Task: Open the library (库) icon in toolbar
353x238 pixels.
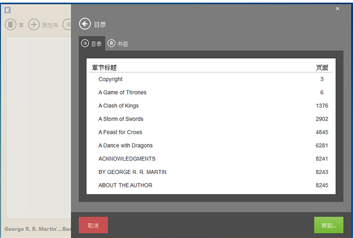Action: (x=10, y=24)
